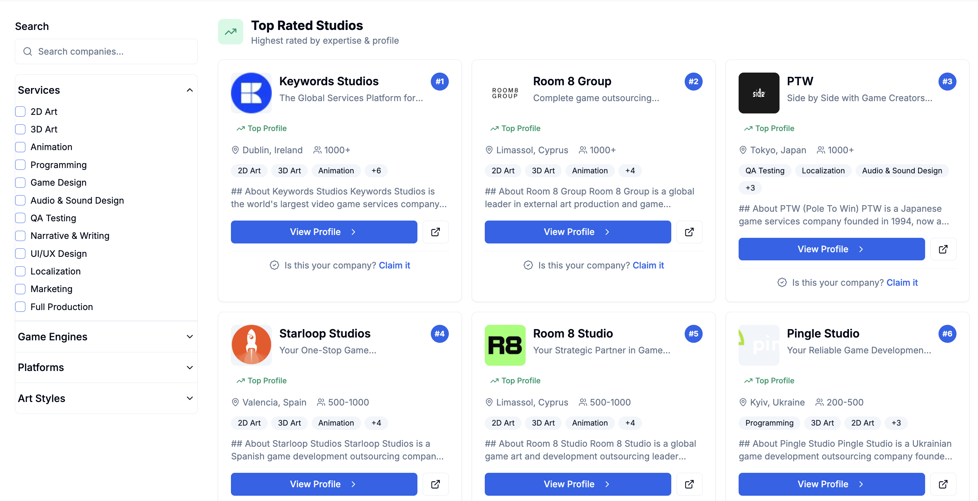The image size is (978, 501).
Task: Click PTW external link icon
Action: [x=943, y=249]
